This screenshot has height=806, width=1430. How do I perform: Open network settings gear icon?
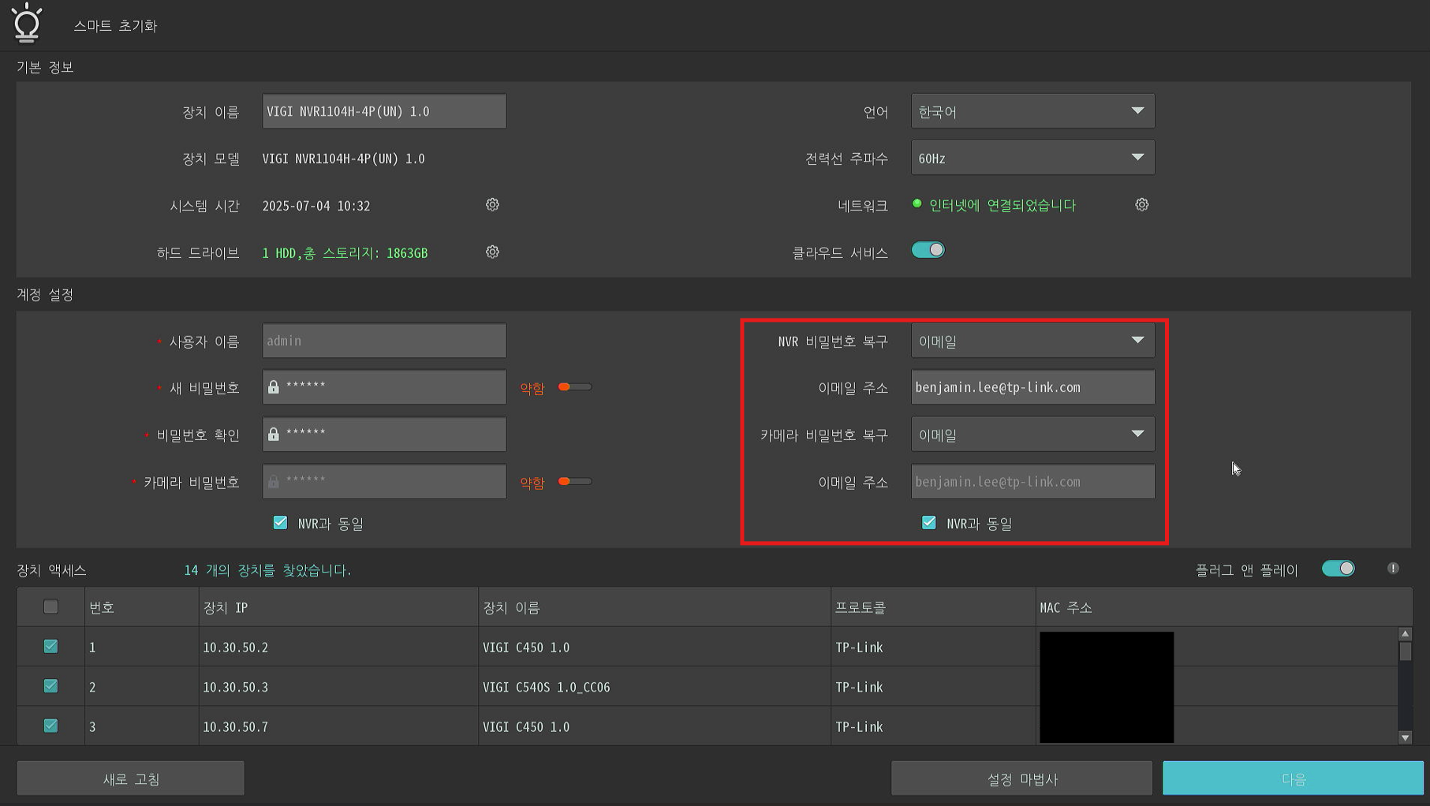click(1141, 205)
